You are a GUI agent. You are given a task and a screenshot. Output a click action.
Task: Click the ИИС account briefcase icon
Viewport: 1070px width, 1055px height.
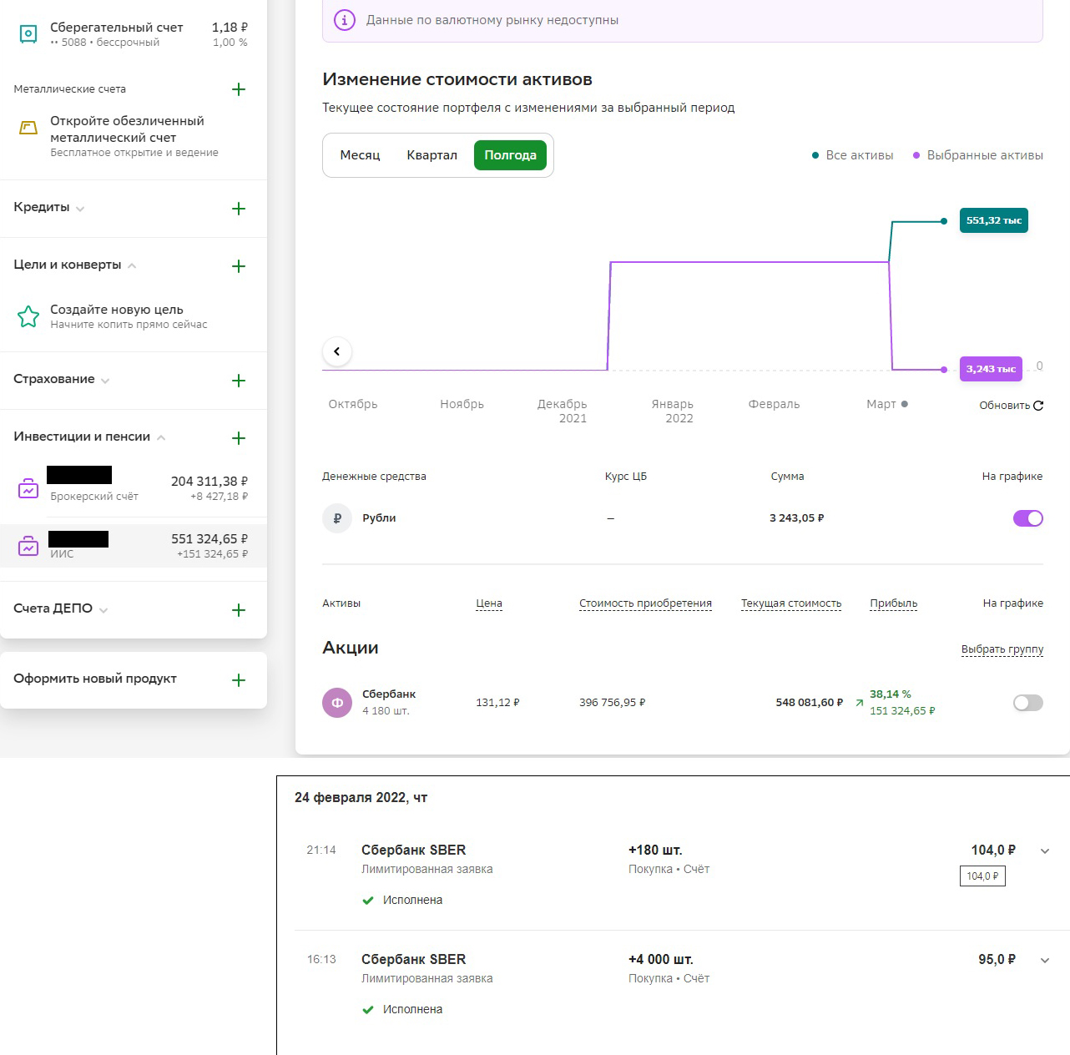(x=28, y=546)
